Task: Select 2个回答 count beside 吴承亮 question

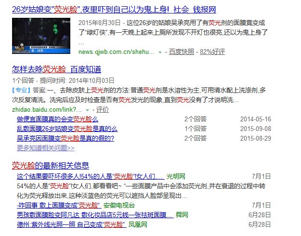Action: 196,138
